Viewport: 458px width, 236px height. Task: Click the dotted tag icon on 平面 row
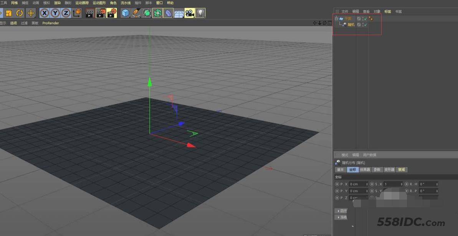coord(371,19)
